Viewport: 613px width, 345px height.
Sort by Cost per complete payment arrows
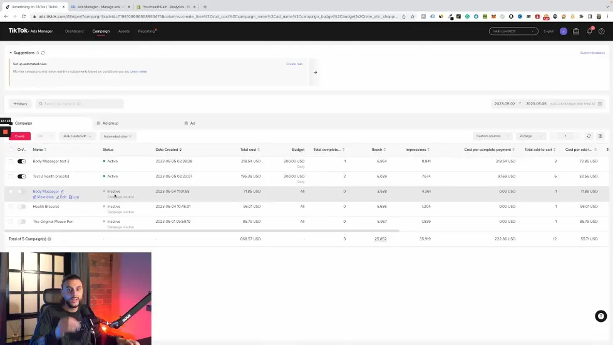tap(513, 150)
